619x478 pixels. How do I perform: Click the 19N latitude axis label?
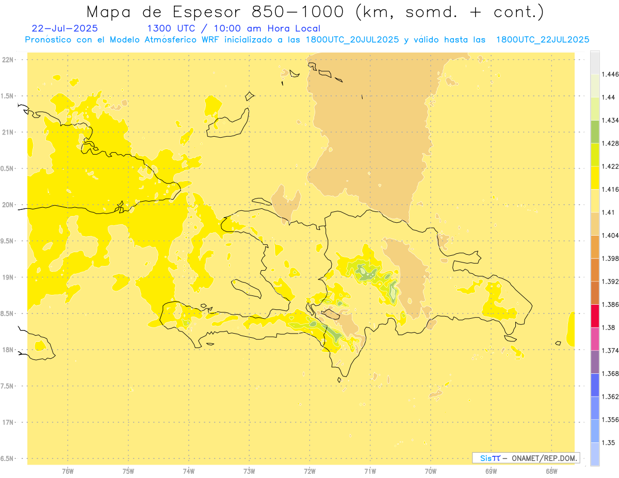pos(8,277)
